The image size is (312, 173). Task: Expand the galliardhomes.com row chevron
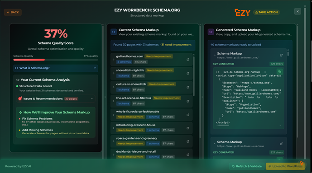114,59
